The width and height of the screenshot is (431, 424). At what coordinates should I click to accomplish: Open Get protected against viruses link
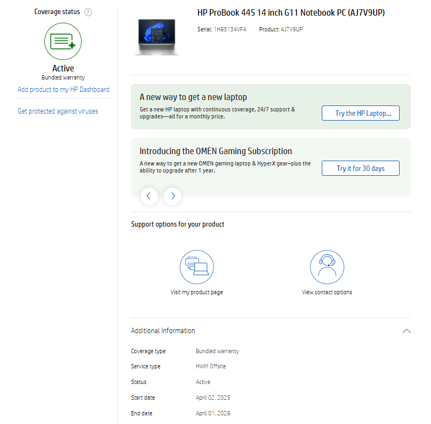tap(58, 111)
